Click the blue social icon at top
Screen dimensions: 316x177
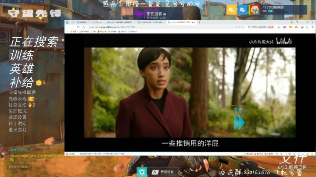(242, 10)
